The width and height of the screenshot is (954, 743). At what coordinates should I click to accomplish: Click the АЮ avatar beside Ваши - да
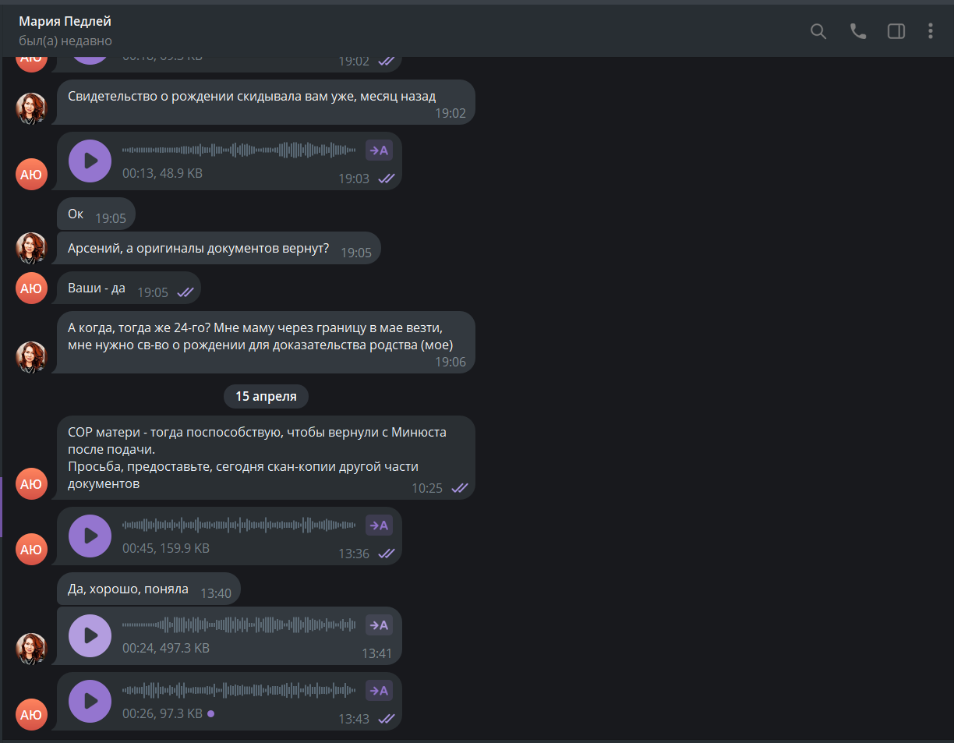31,288
